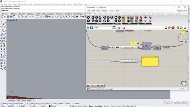The height and width of the screenshot is (107, 190).
Task: Click the Default layer color swatch
Action: [x=50, y=106]
